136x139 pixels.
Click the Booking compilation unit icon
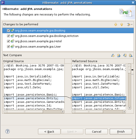pyautogui.click(x=12, y=31)
